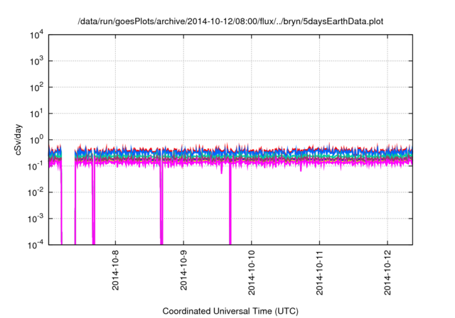
Task: Select the cSv/day y-axis label
Action: tap(18, 140)
